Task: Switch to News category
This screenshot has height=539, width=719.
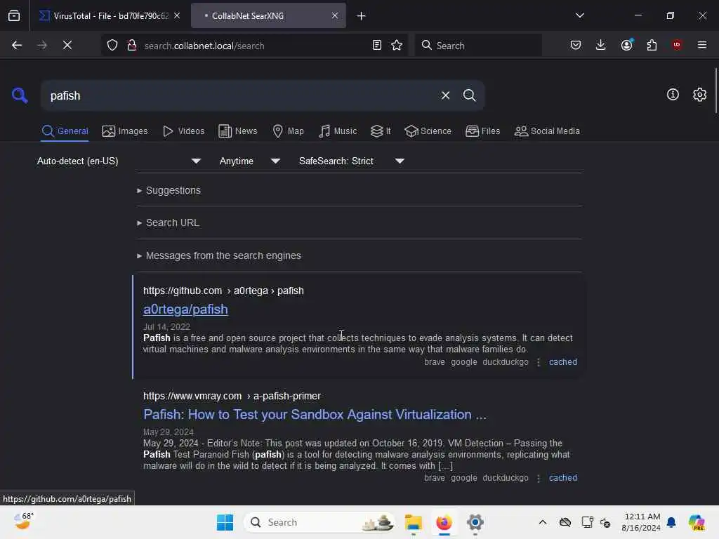Action: click(x=238, y=131)
